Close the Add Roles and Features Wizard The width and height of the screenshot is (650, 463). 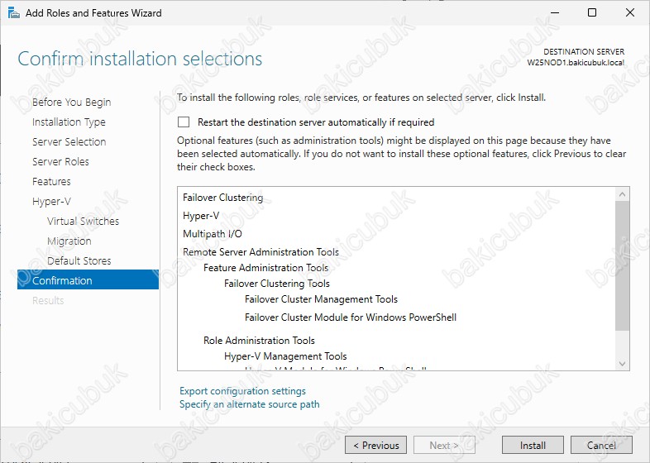click(x=629, y=12)
